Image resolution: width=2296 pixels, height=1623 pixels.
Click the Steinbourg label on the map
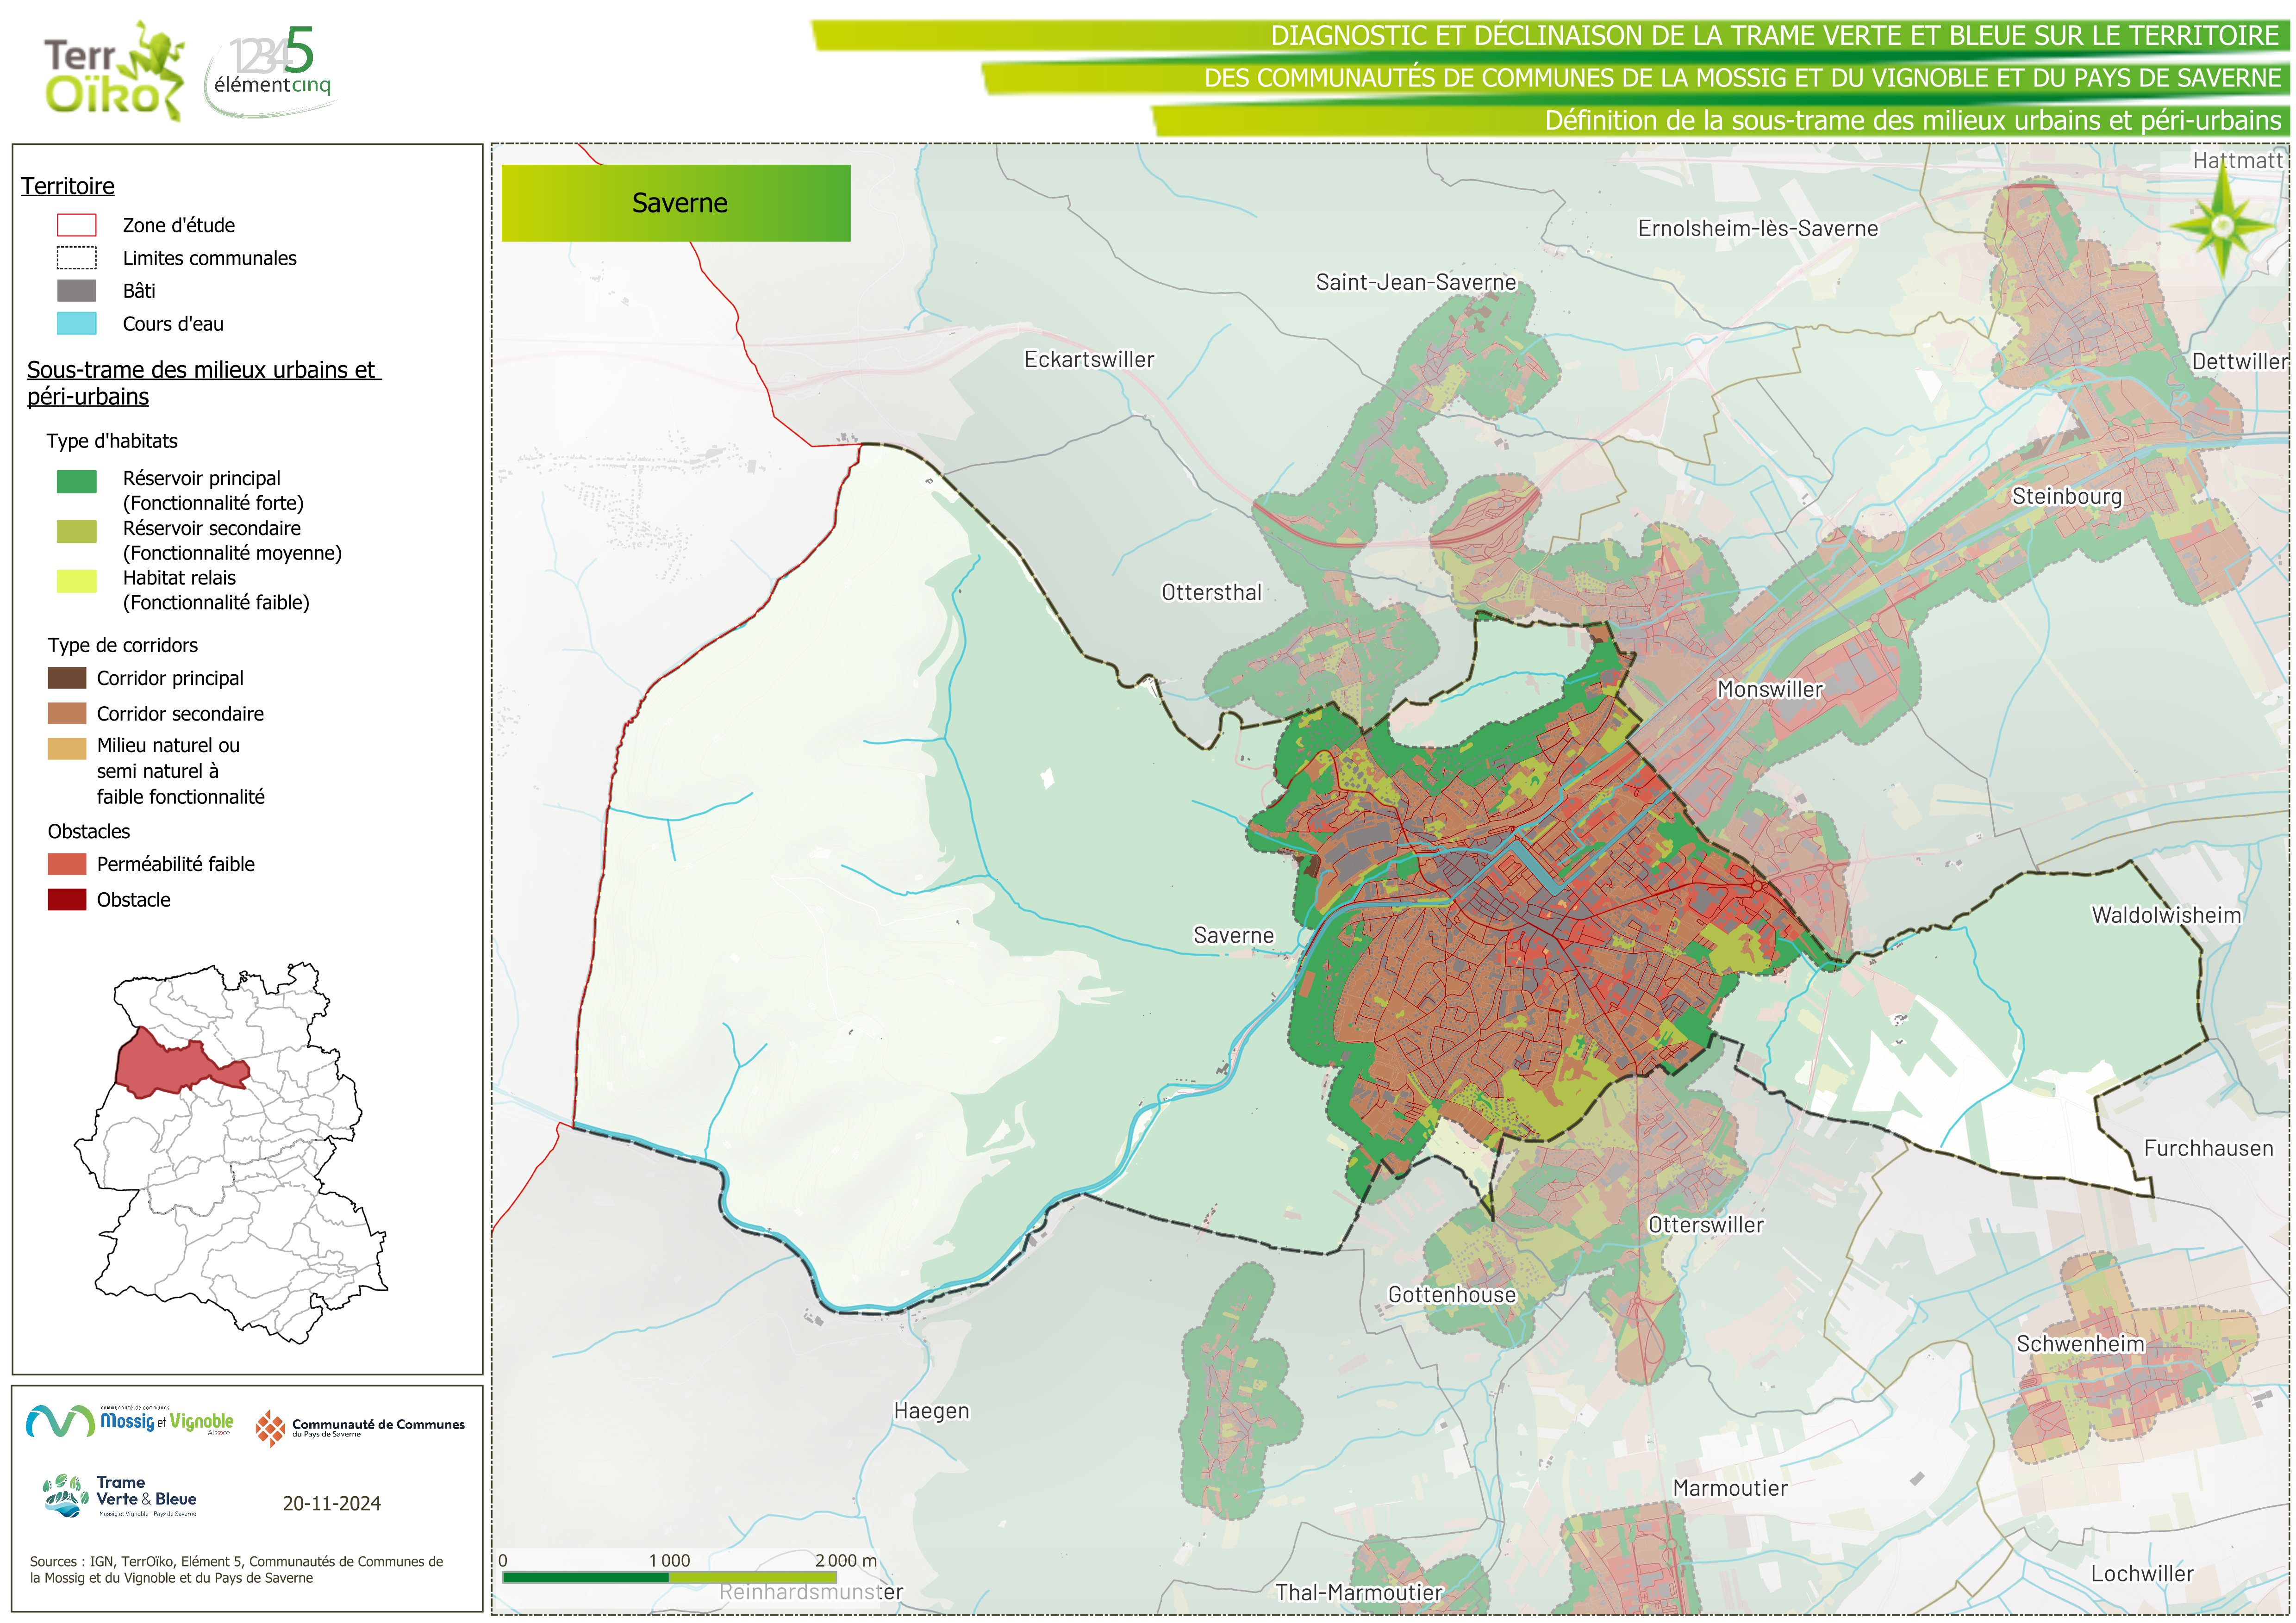click(x=2066, y=496)
